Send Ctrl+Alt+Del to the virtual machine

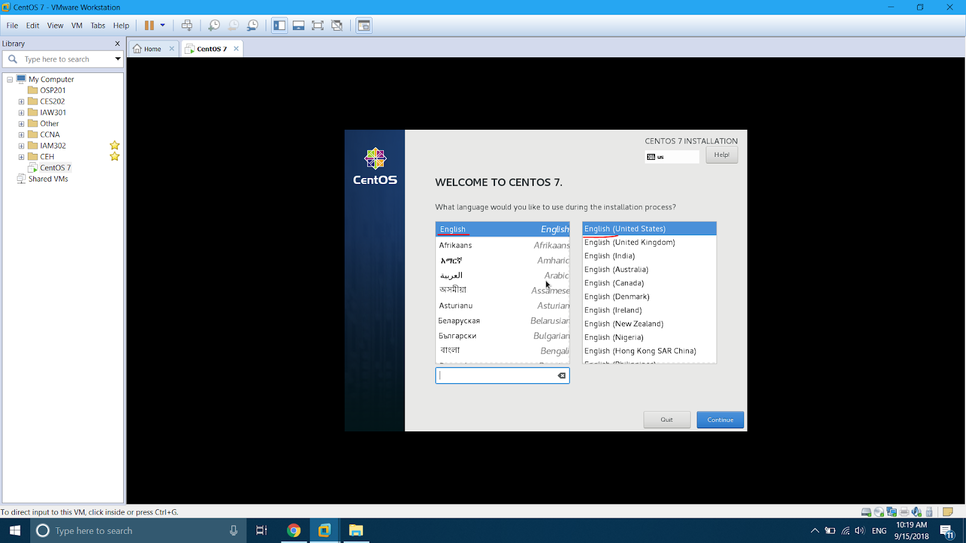coord(187,25)
